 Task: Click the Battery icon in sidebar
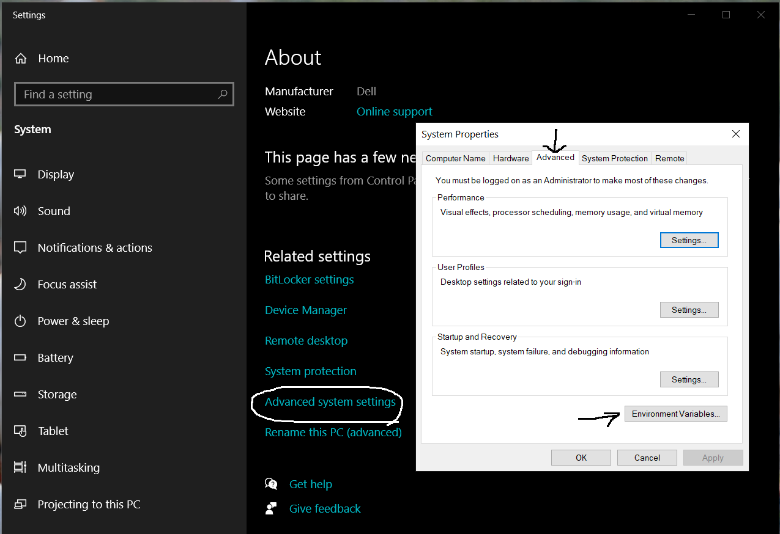pos(20,357)
